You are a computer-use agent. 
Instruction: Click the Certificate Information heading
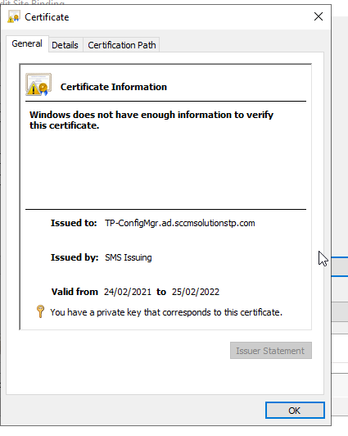pos(114,87)
